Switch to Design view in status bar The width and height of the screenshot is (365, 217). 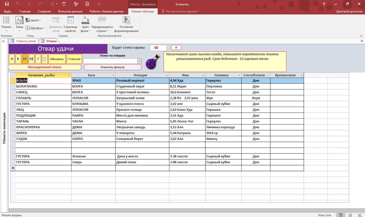click(x=359, y=215)
